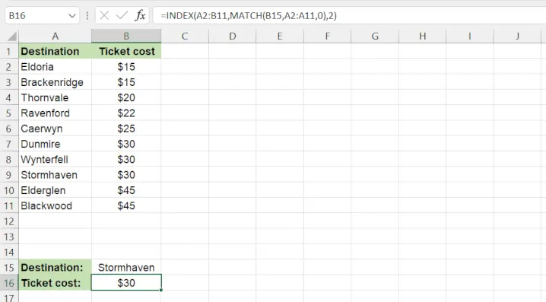Screen dimensions: 546x302
Task: Click the 'Wynterfell' cell
Action: tap(55, 160)
